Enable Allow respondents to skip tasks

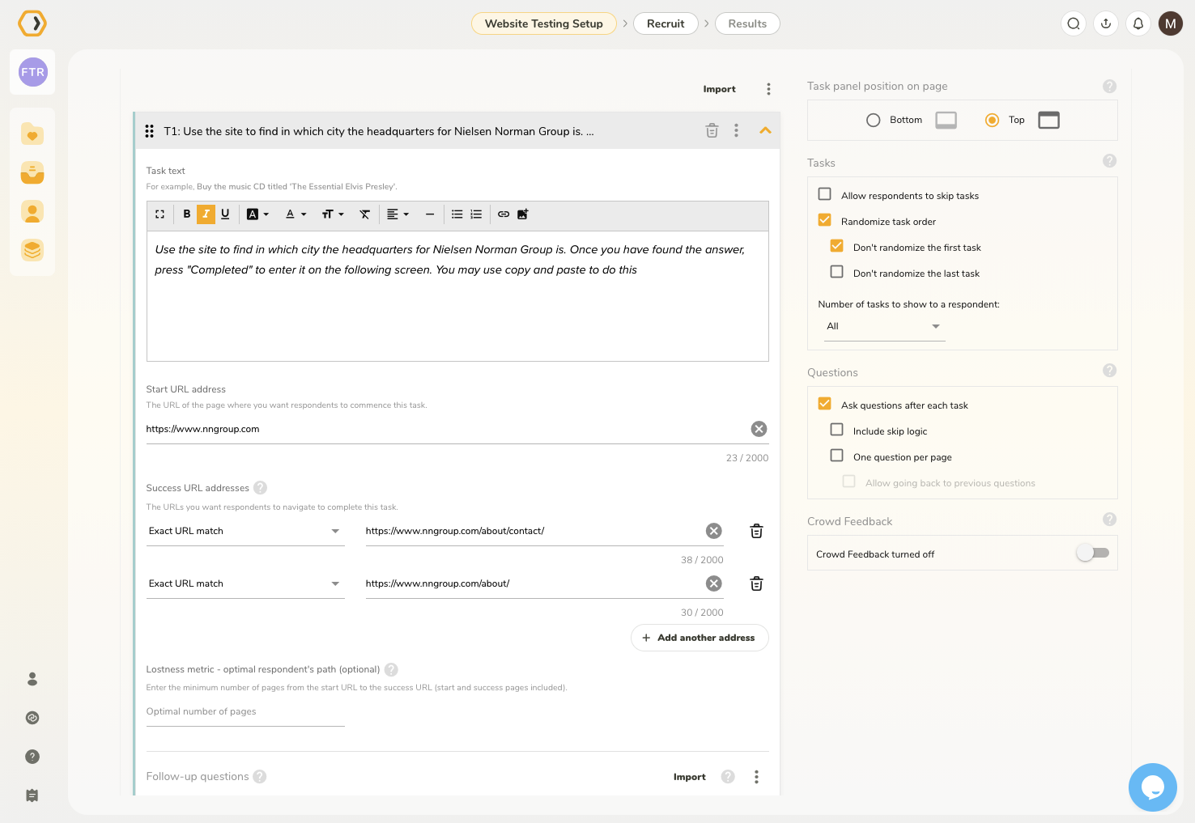[824, 194]
